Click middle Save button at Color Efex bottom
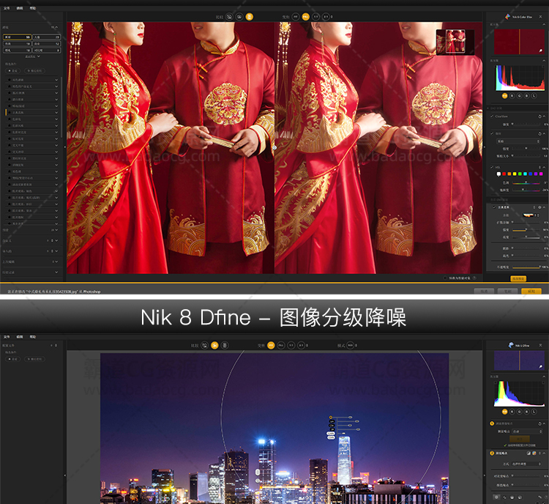 (x=508, y=292)
